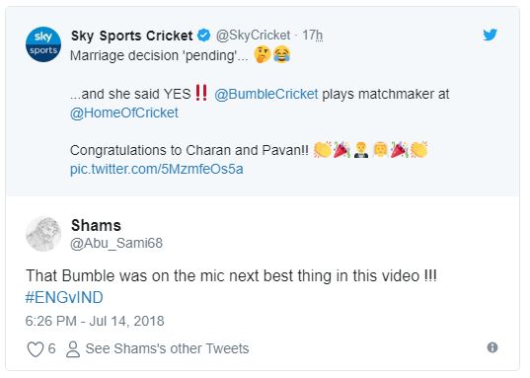Click the 6:26 PM - Jul 14, 2018 timestamp
530x378 pixels.
(x=95, y=321)
